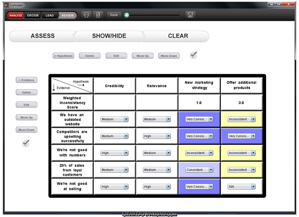Select the New marketing strategy hypothesis header
This screenshot has width=299, height=217.
tap(199, 86)
